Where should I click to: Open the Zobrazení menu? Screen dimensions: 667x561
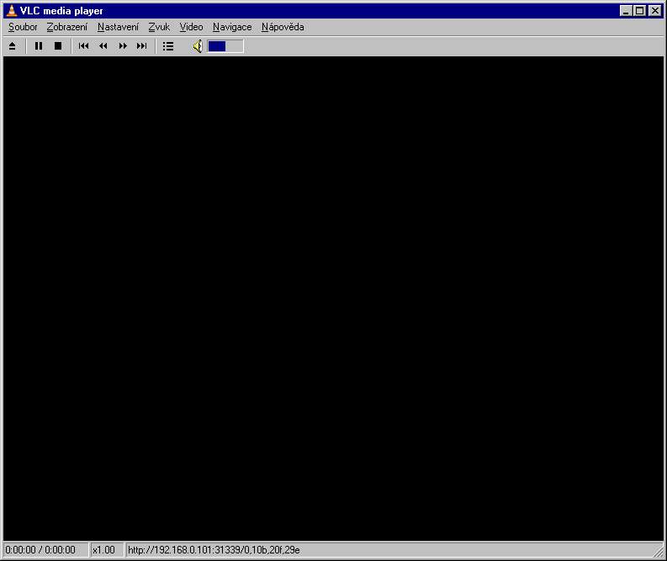tap(67, 27)
